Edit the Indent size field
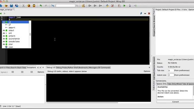The image size is (194, 109). coord(171,75)
